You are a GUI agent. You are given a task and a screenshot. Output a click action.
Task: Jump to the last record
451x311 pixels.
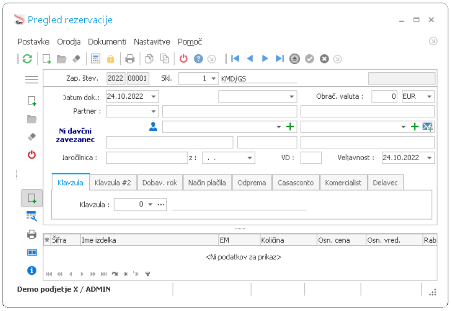(280, 59)
